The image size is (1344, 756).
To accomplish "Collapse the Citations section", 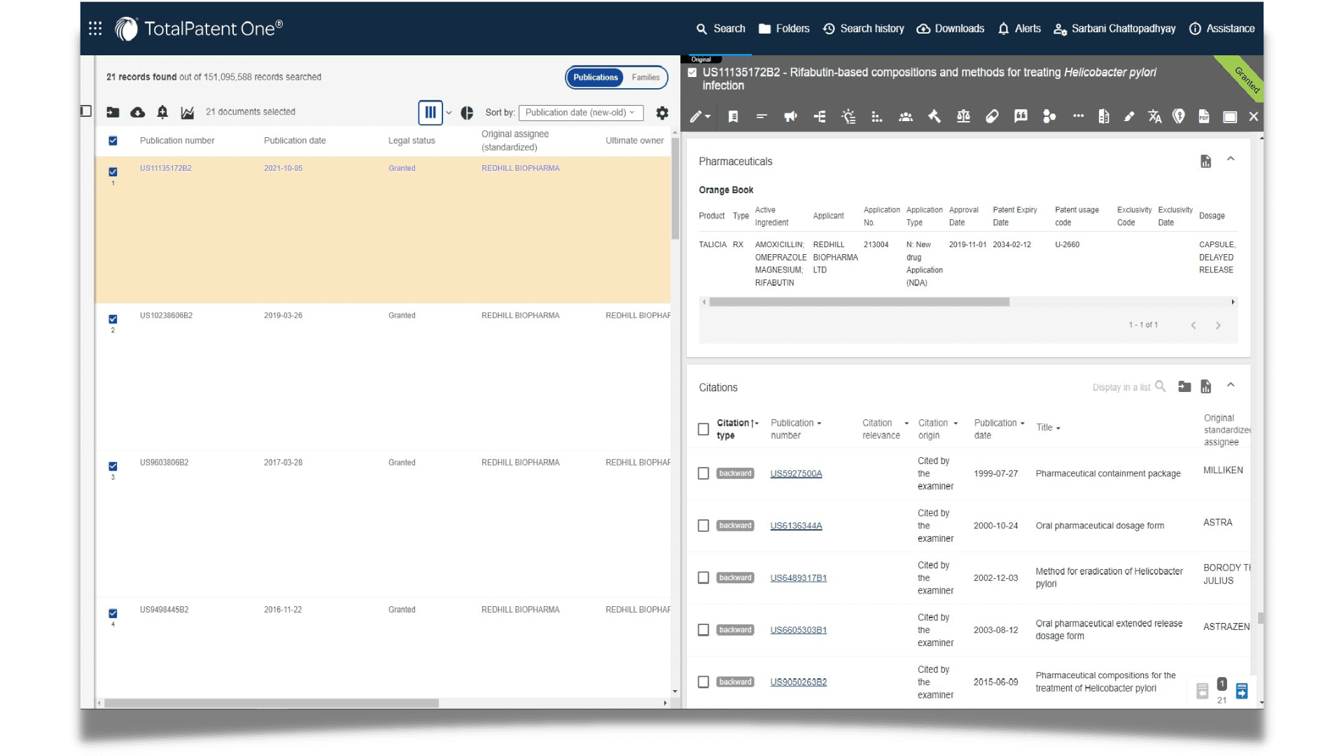I will click(x=1231, y=386).
